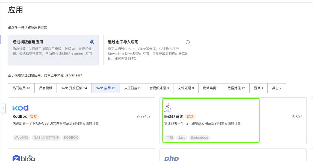
Task: Select the Web 应用 12 tab
Action: (x=106, y=88)
